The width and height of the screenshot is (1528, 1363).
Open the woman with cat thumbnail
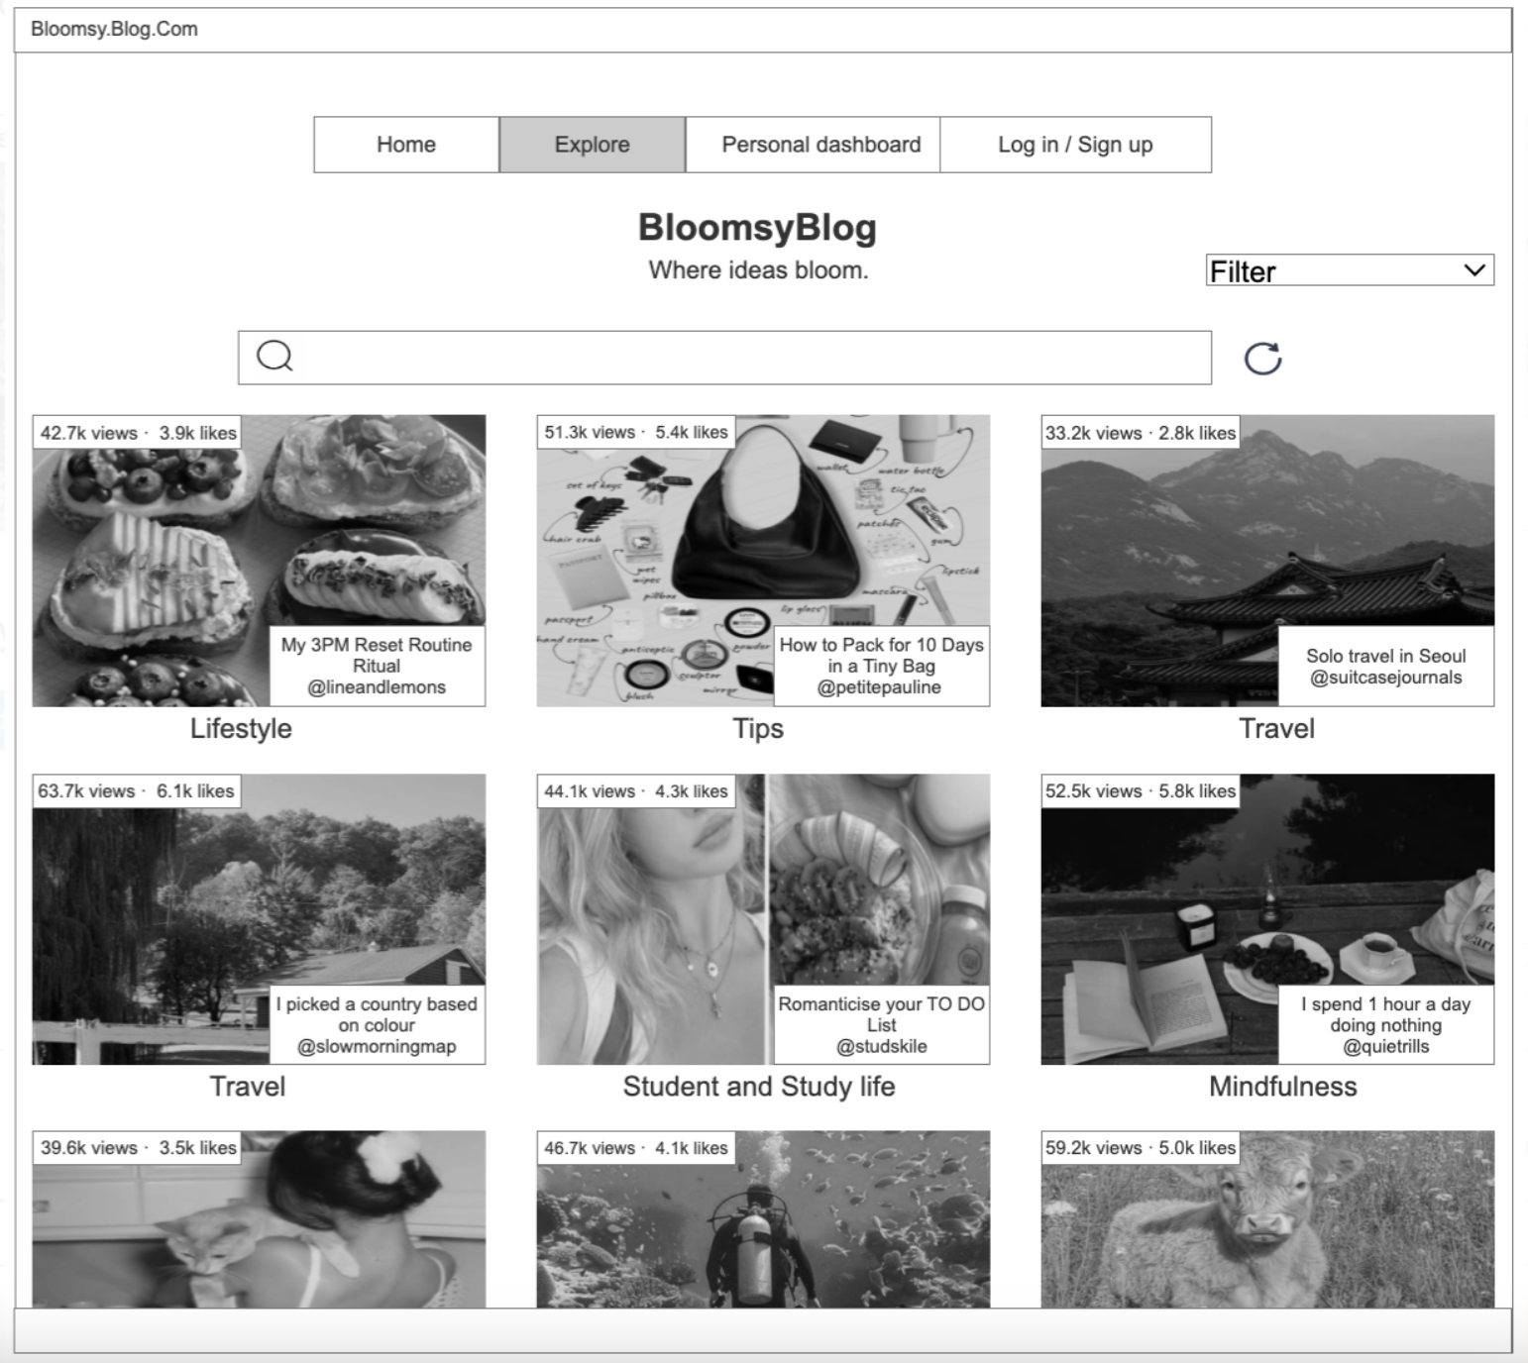[x=259, y=1219]
